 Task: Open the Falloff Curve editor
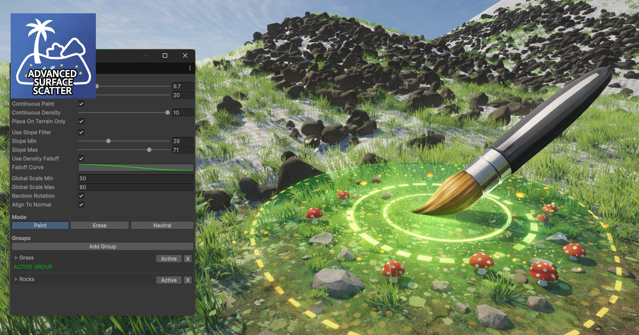point(136,167)
